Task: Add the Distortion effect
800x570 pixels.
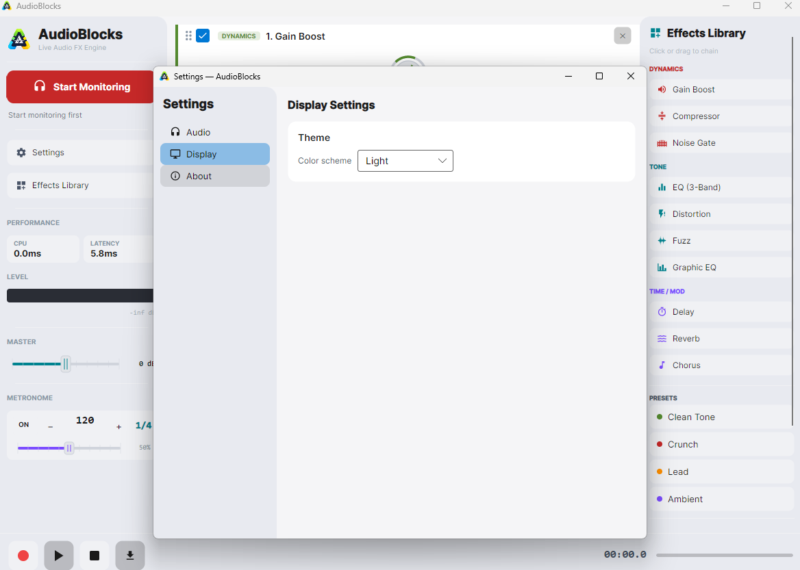Action: point(721,214)
